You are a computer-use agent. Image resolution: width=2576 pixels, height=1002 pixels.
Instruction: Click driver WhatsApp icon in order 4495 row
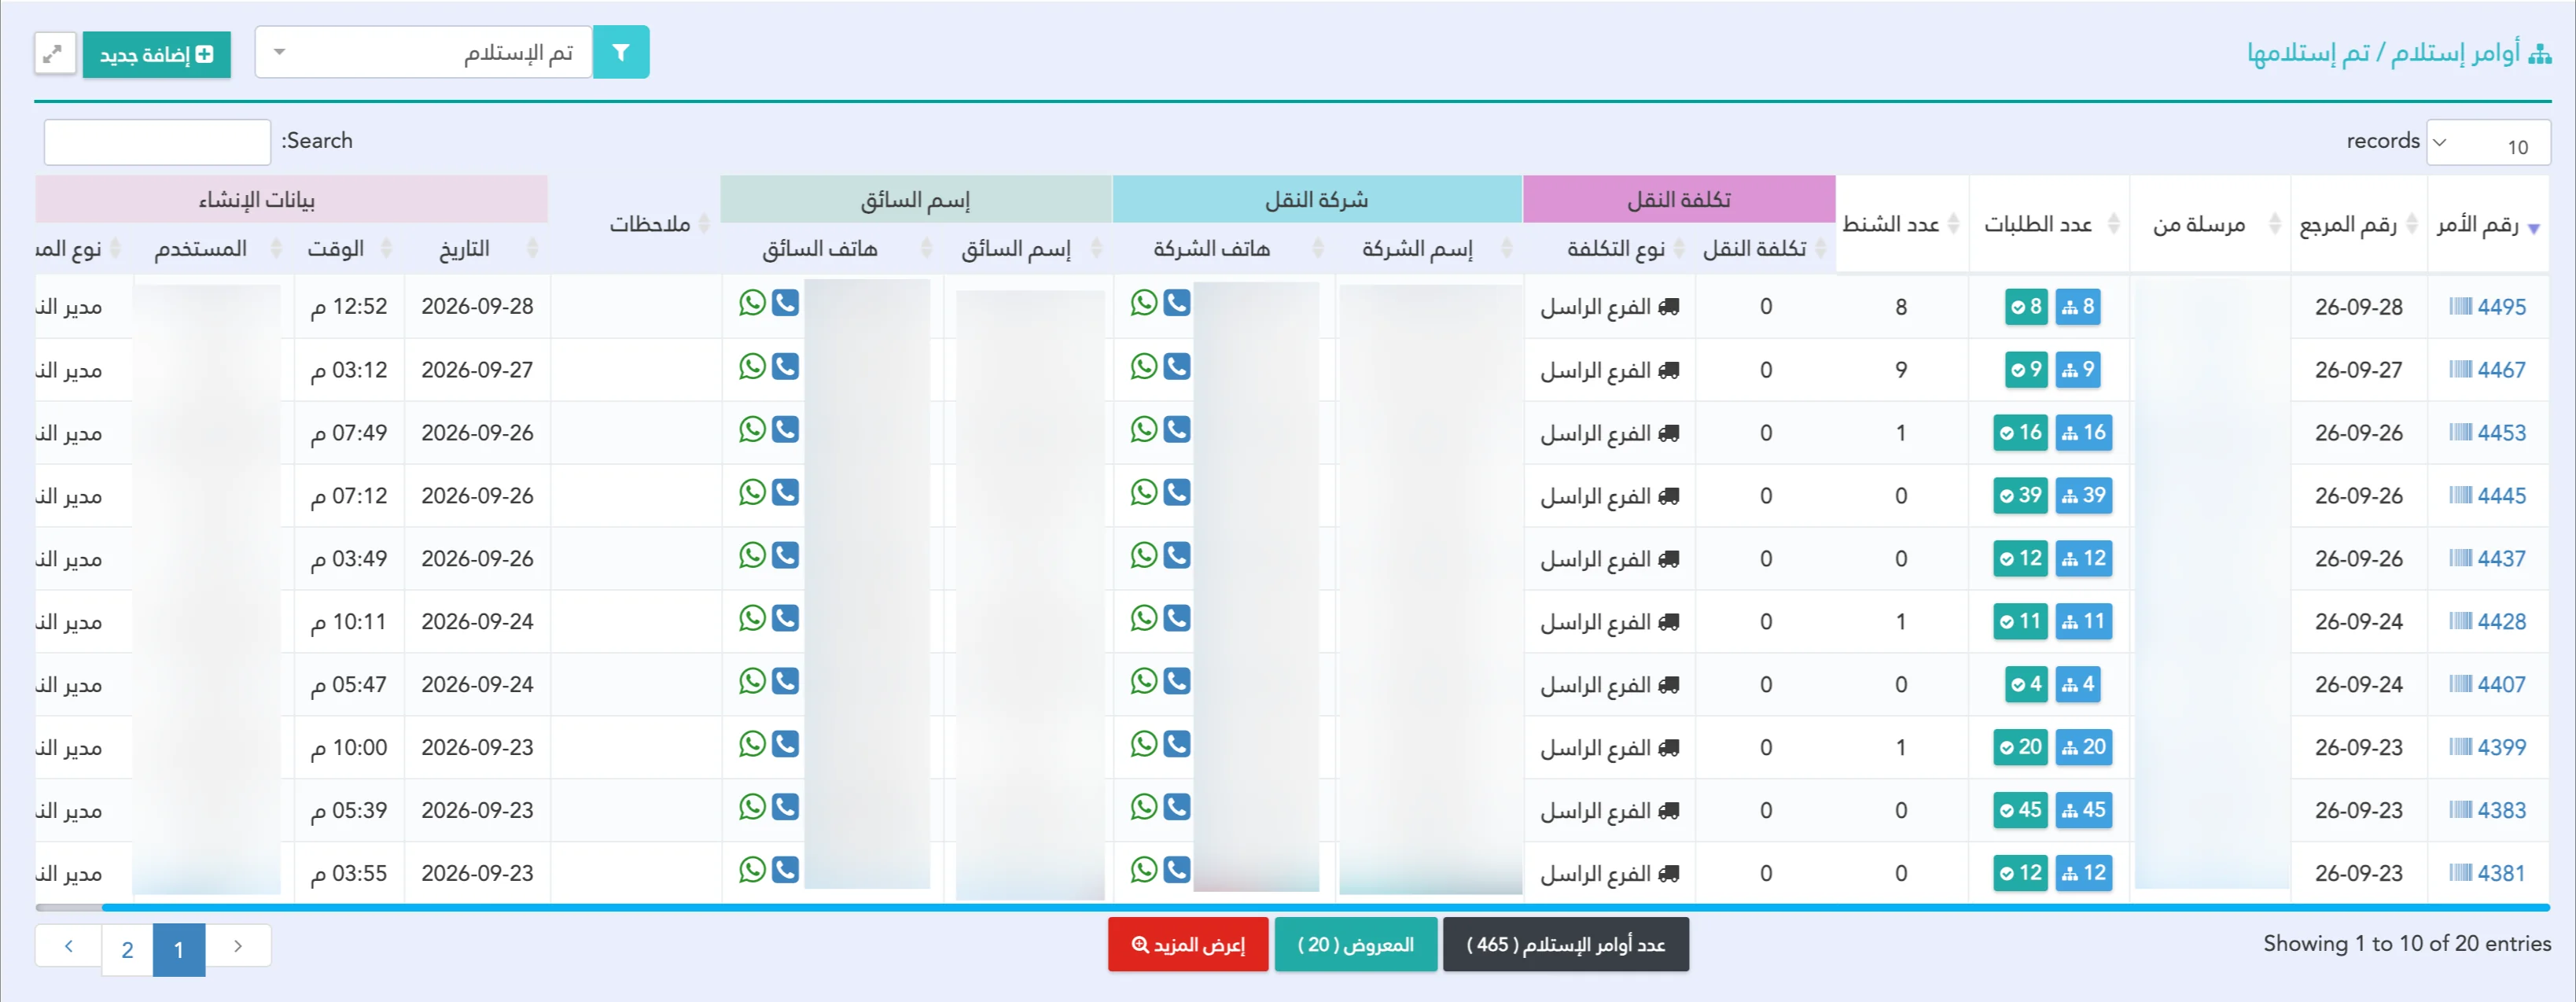752,303
